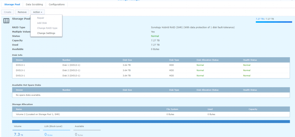This screenshot has height=137, width=295.
Task: Open the Action dropdown menu
Action: (x=37, y=12)
